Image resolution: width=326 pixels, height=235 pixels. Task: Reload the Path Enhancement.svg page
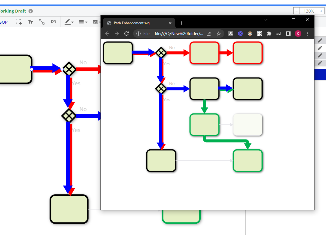click(x=126, y=34)
